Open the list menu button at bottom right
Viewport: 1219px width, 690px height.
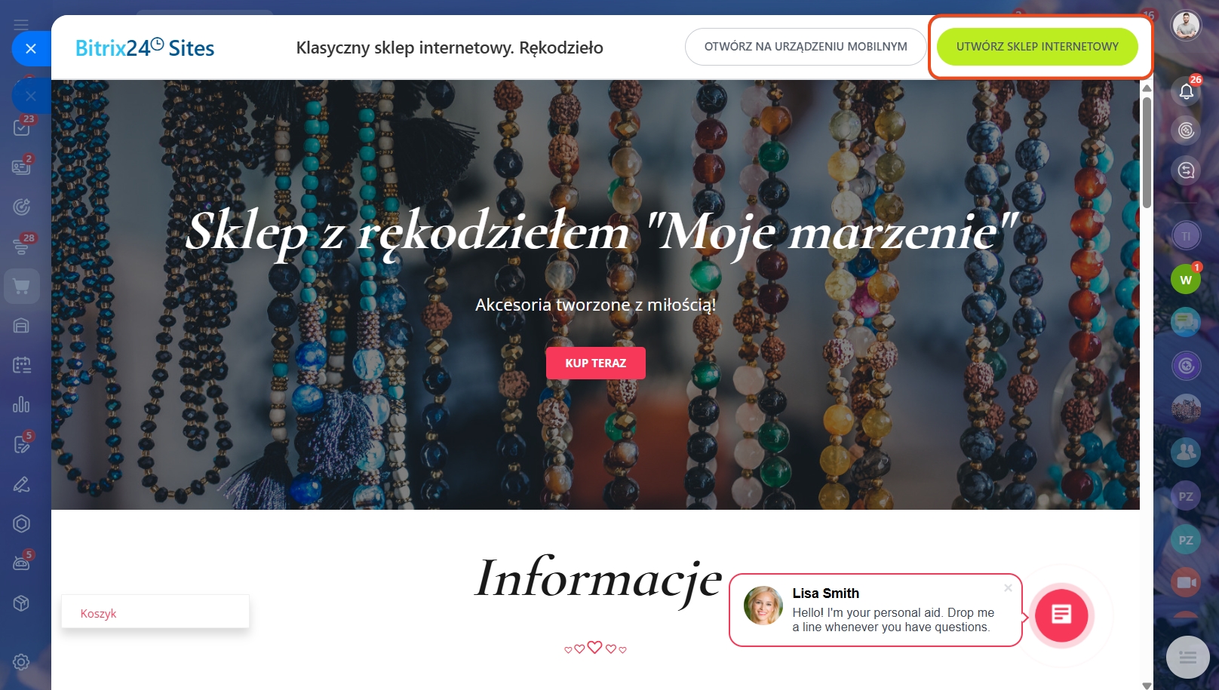click(1187, 658)
